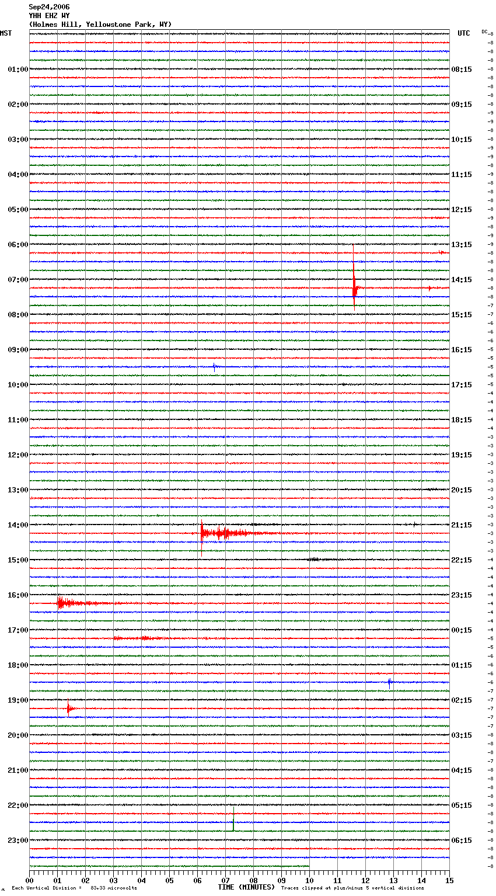Click the date label Sep24,2006
The height and width of the screenshot is (896, 496).
(49, 7)
